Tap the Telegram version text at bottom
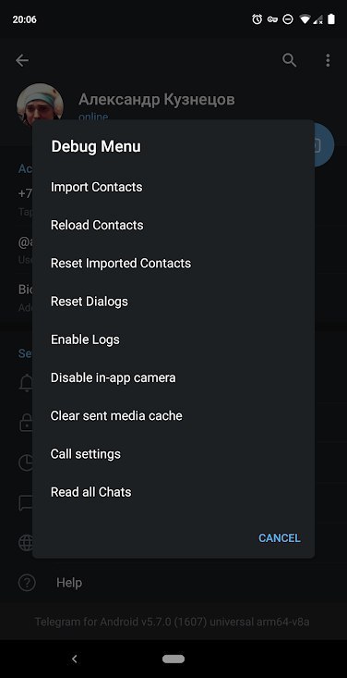This screenshot has height=678, width=347. pos(173,622)
